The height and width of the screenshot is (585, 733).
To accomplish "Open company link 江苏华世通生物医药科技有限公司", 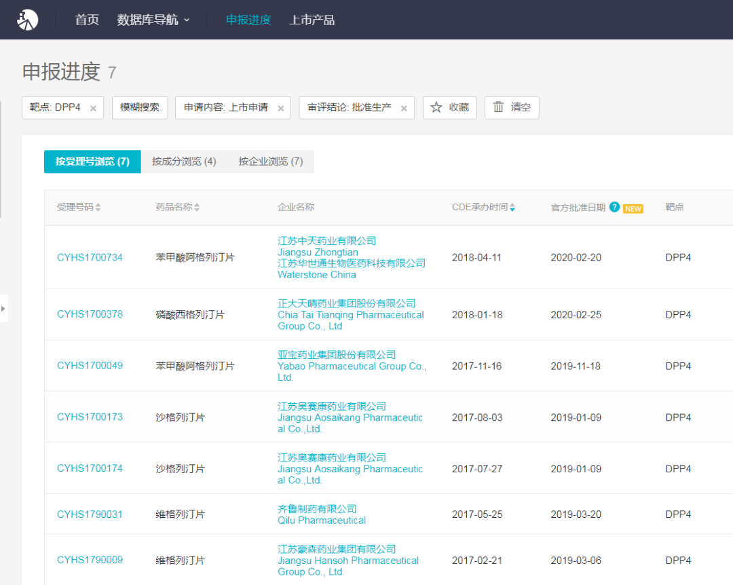I will (x=352, y=263).
